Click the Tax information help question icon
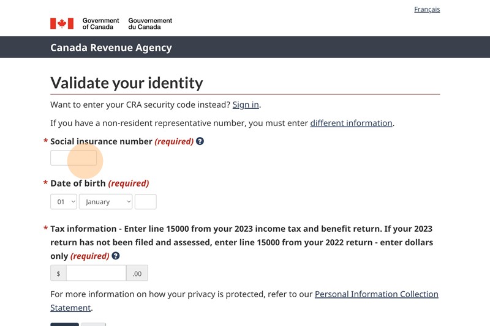The width and height of the screenshot is (490, 326). point(116,256)
